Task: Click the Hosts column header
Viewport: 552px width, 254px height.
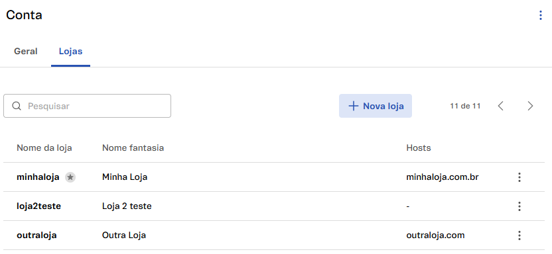Action: coord(419,148)
